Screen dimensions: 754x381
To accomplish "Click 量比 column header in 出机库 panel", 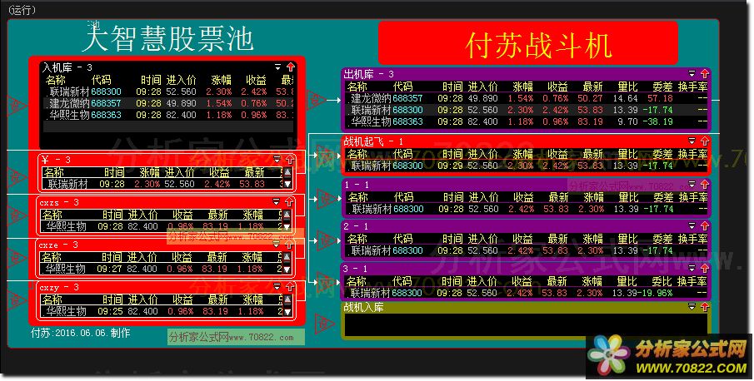I will (627, 87).
